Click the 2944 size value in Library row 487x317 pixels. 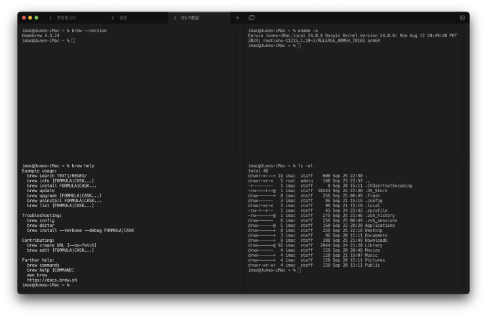325,245
